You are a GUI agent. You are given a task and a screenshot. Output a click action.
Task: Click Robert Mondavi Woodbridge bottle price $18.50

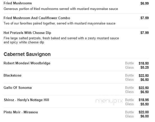[x=144, y=63]
